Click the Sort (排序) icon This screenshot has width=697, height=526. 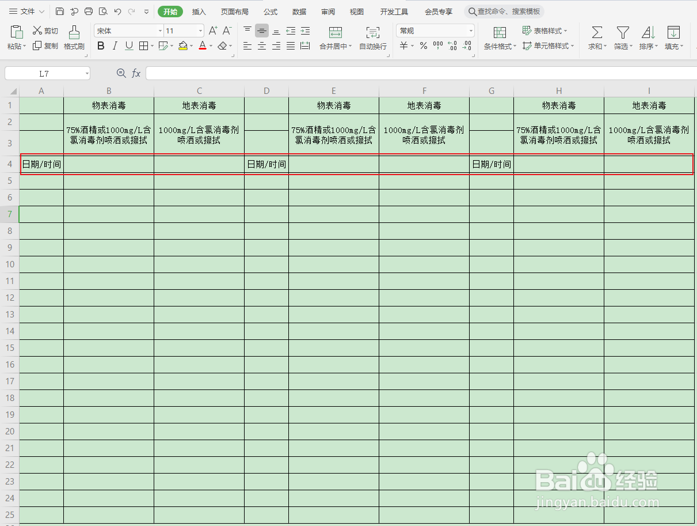coord(648,38)
